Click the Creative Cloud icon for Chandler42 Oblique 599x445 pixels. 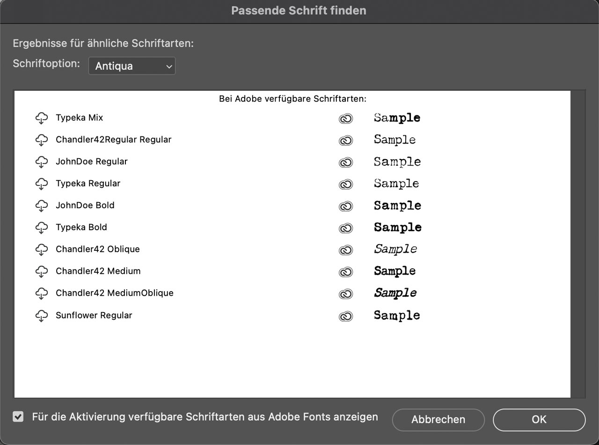pyautogui.click(x=346, y=250)
